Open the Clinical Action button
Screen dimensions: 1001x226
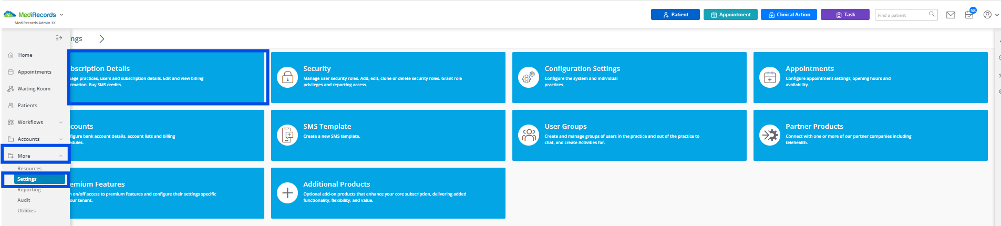(789, 15)
